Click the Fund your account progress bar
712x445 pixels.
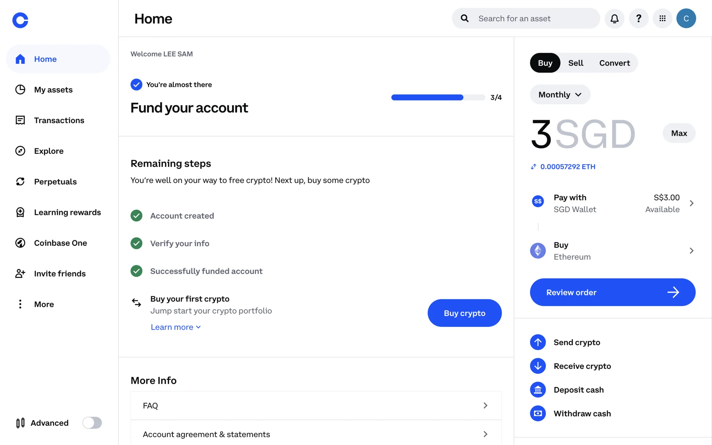[438, 98]
